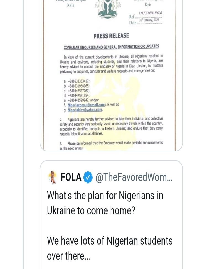The image size is (199, 269).
Task: Click the 26th January, 2022 date
Action: tap(149, 20)
